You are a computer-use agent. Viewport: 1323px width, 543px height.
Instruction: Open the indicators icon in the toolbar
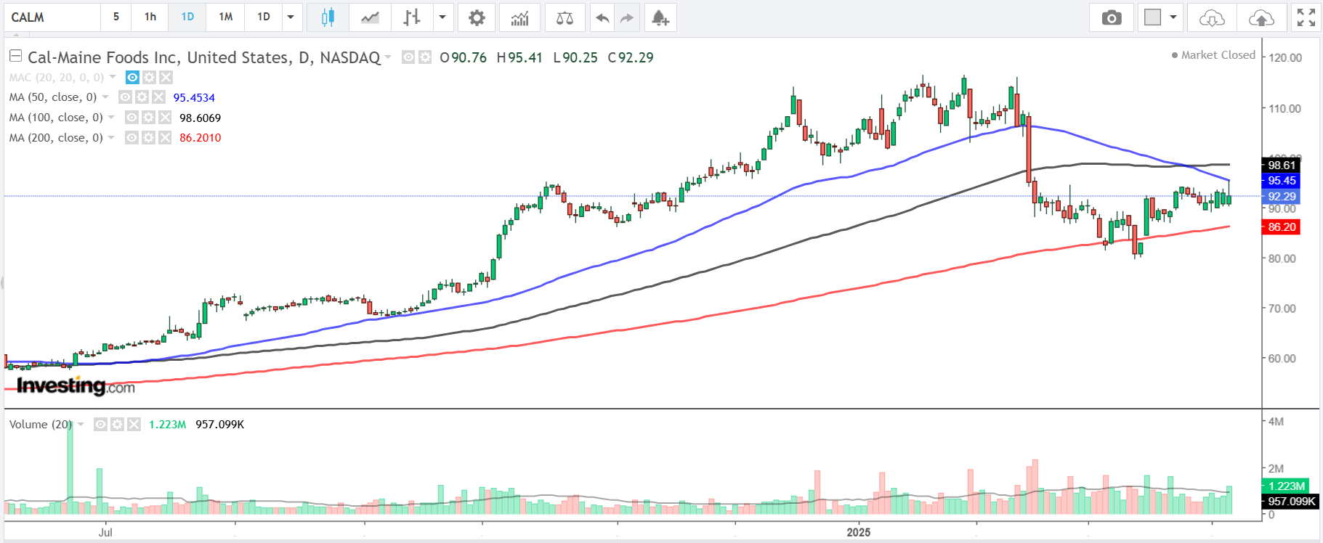point(519,17)
